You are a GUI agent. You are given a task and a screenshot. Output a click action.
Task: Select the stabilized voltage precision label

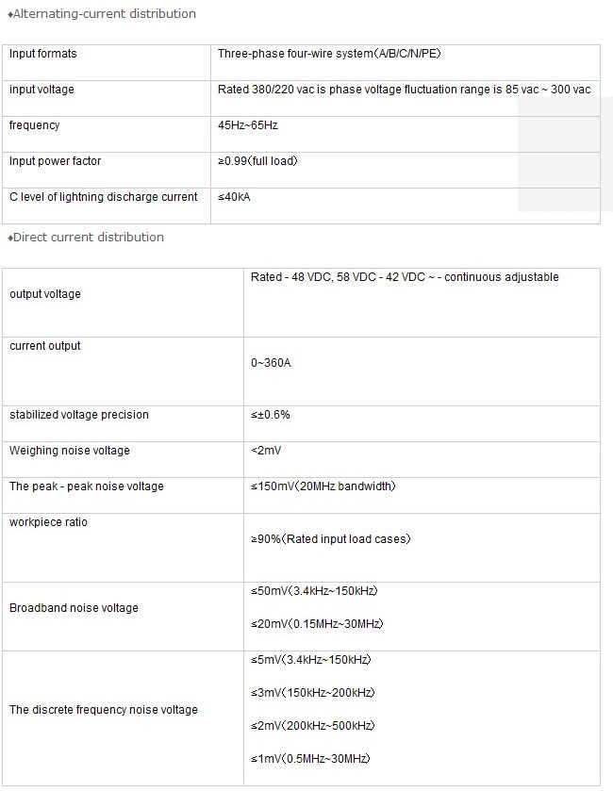point(79,415)
